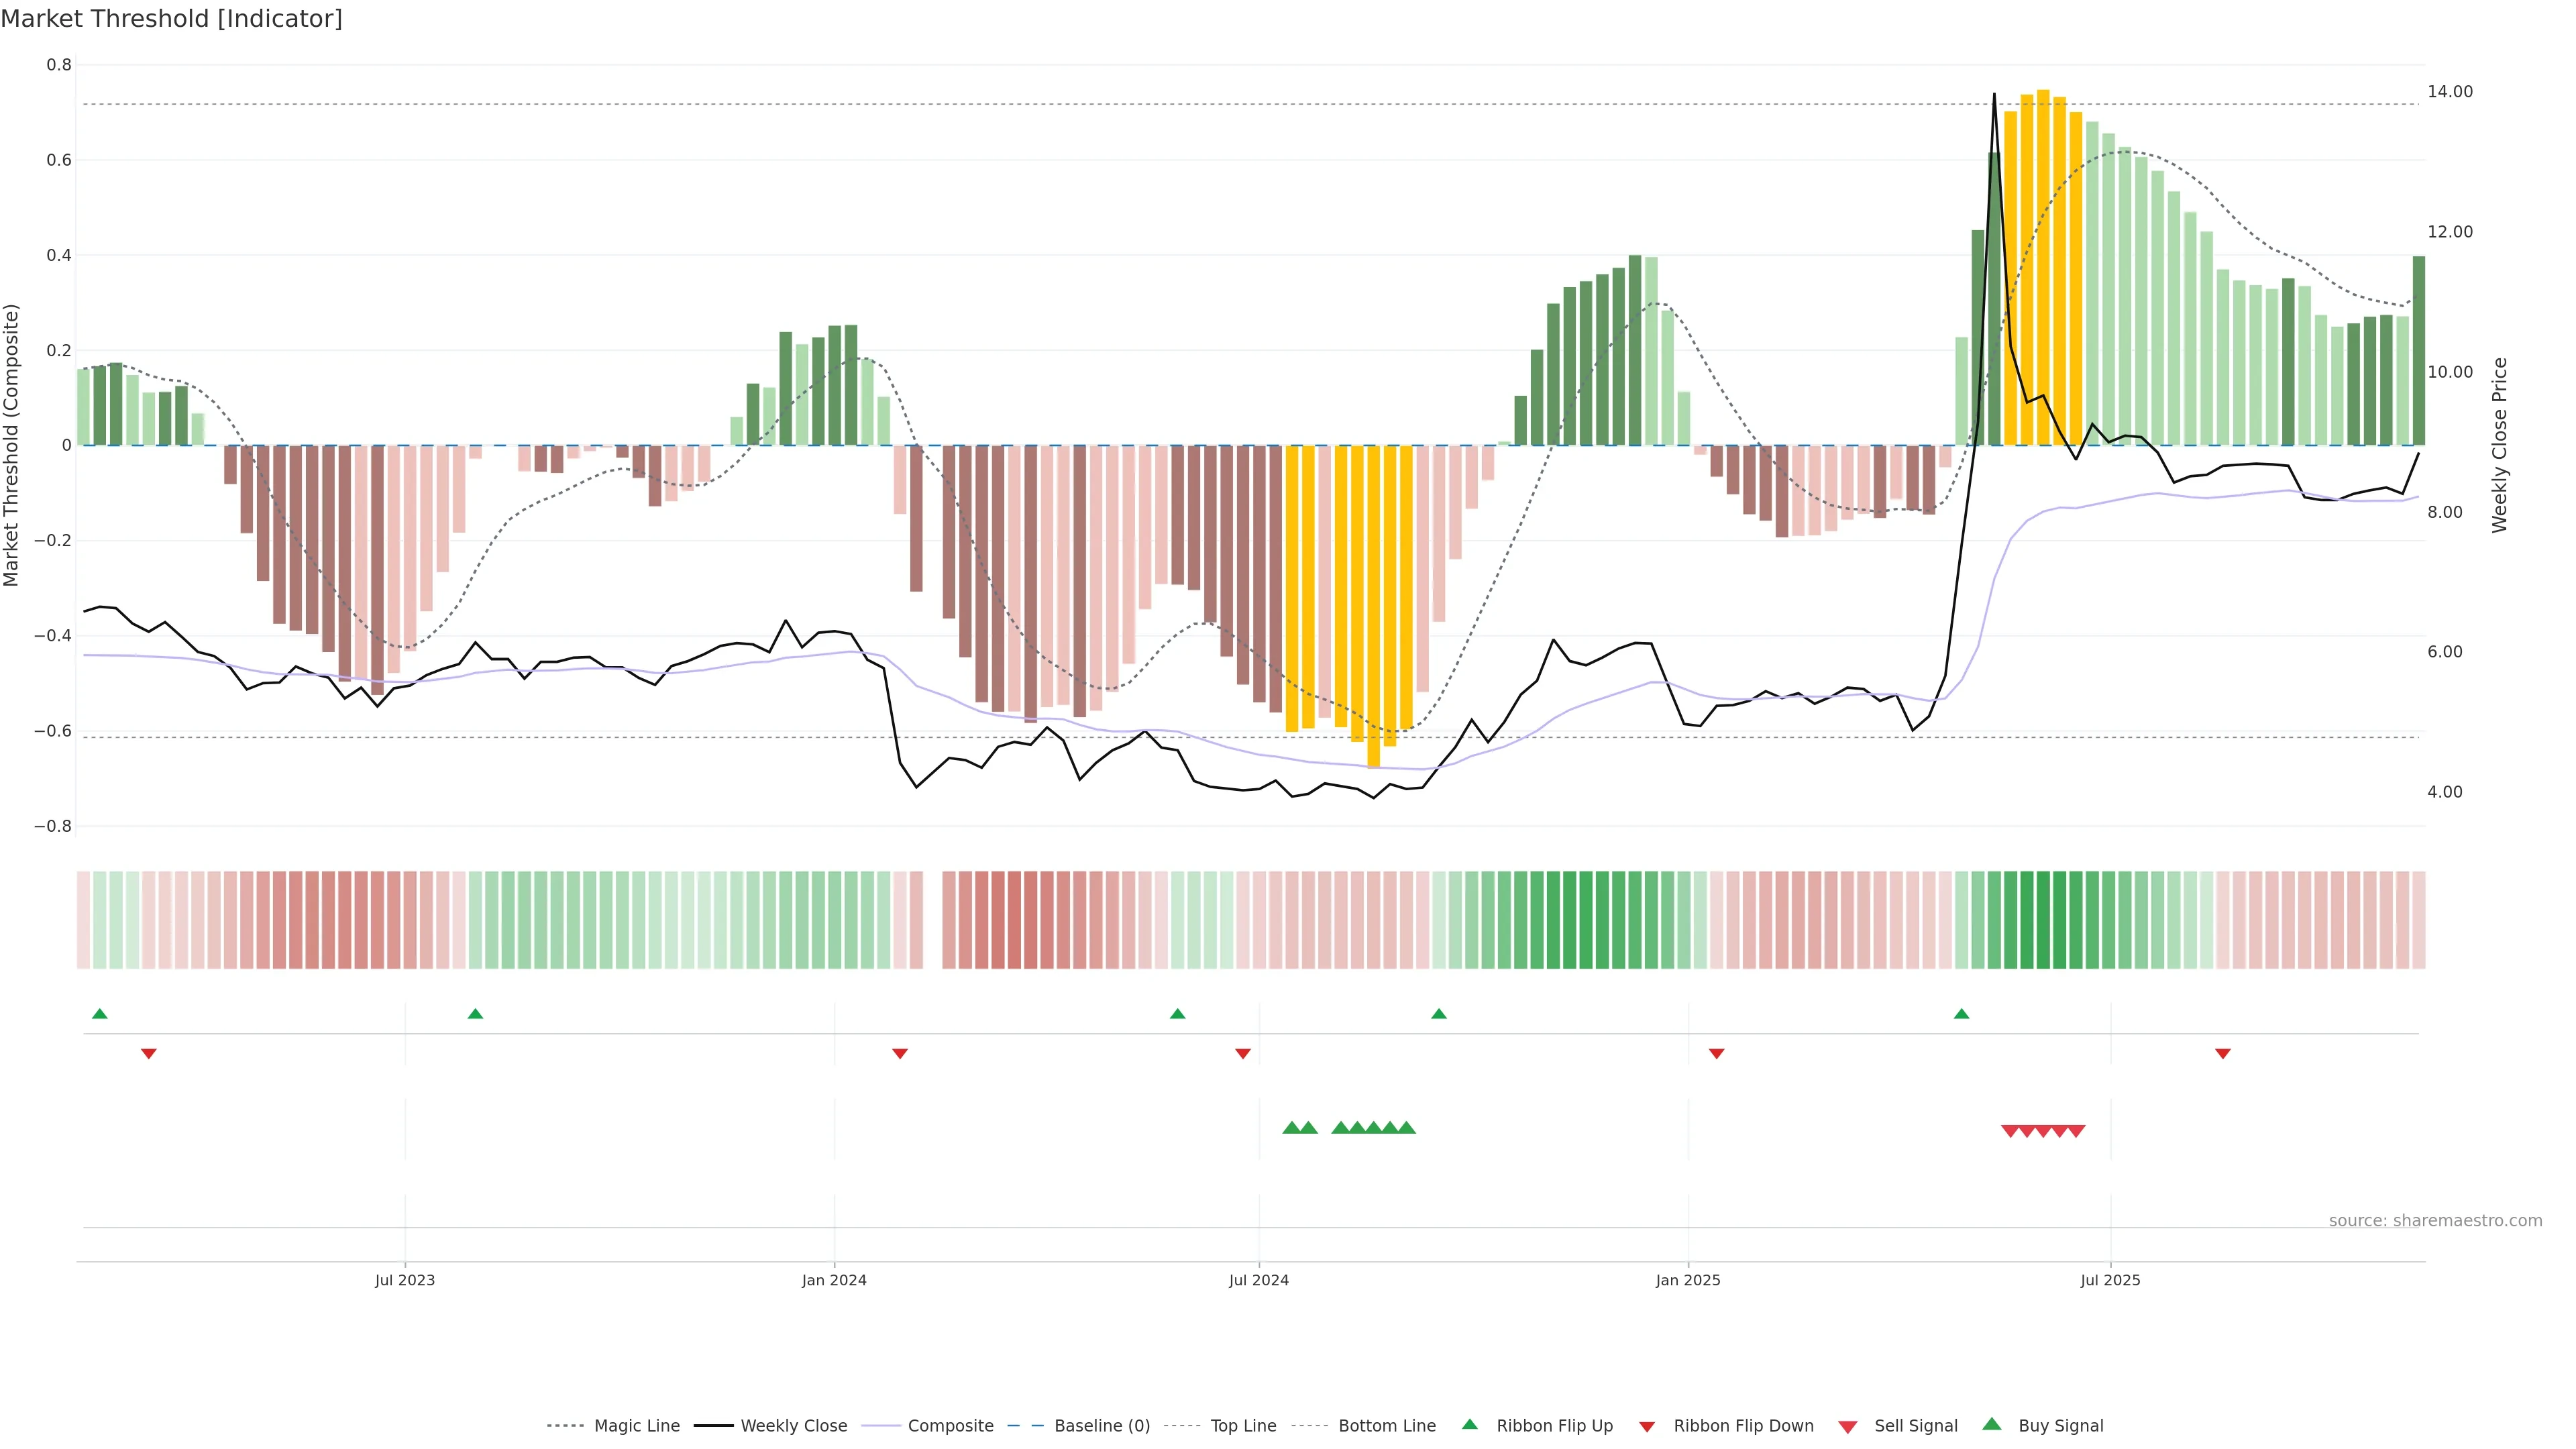Click the Jan 2025 x-axis label
The width and height of the screenshot is (2576, 1449).
coord(1687,1280)
